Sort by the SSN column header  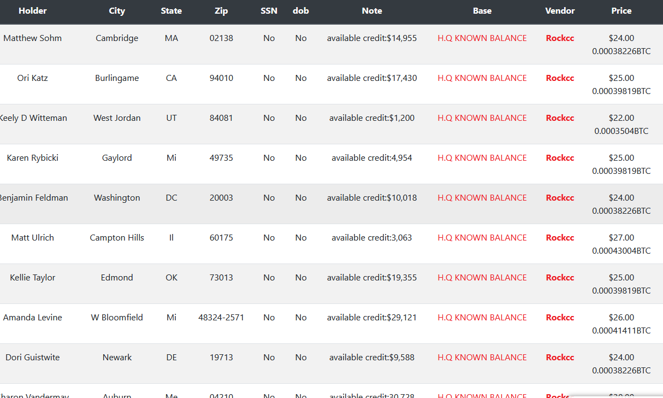[x=269, y=11]
